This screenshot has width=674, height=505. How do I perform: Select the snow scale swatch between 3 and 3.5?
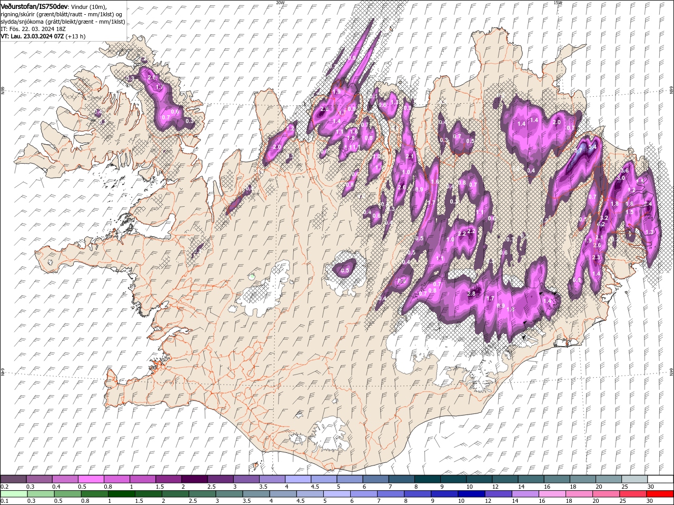[246, 479]
